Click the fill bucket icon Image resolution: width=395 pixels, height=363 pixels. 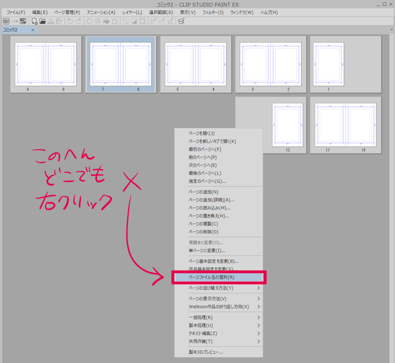pyautogui.click(x=106, y=21)
